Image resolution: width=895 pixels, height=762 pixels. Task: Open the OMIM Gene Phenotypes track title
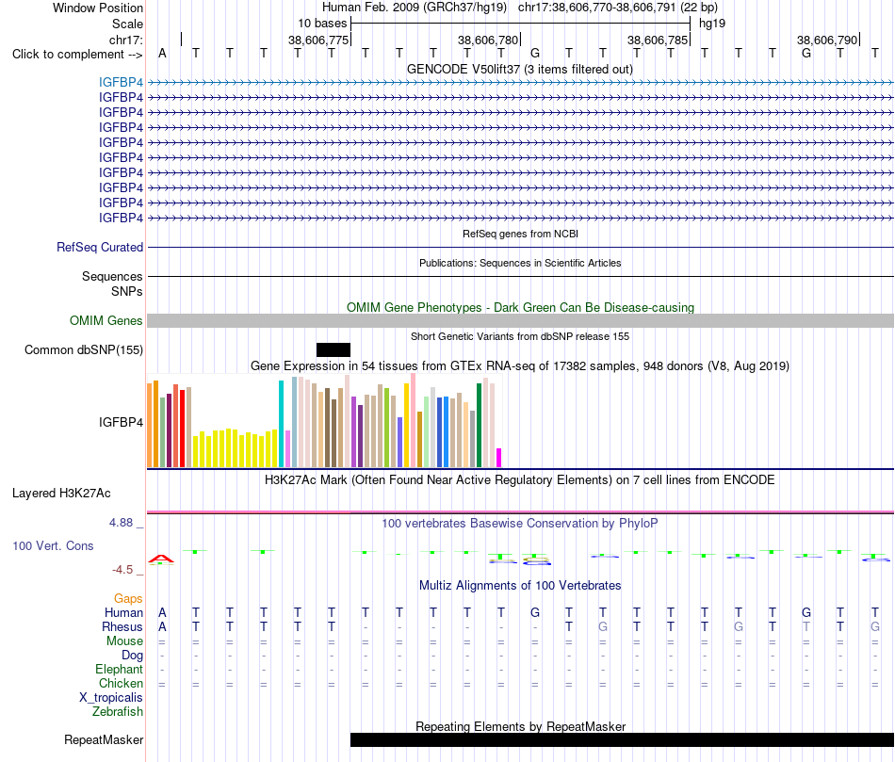520,307
